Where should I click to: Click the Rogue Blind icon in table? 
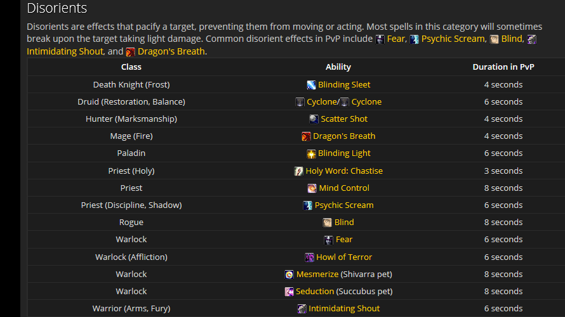[x=327, y=223]
